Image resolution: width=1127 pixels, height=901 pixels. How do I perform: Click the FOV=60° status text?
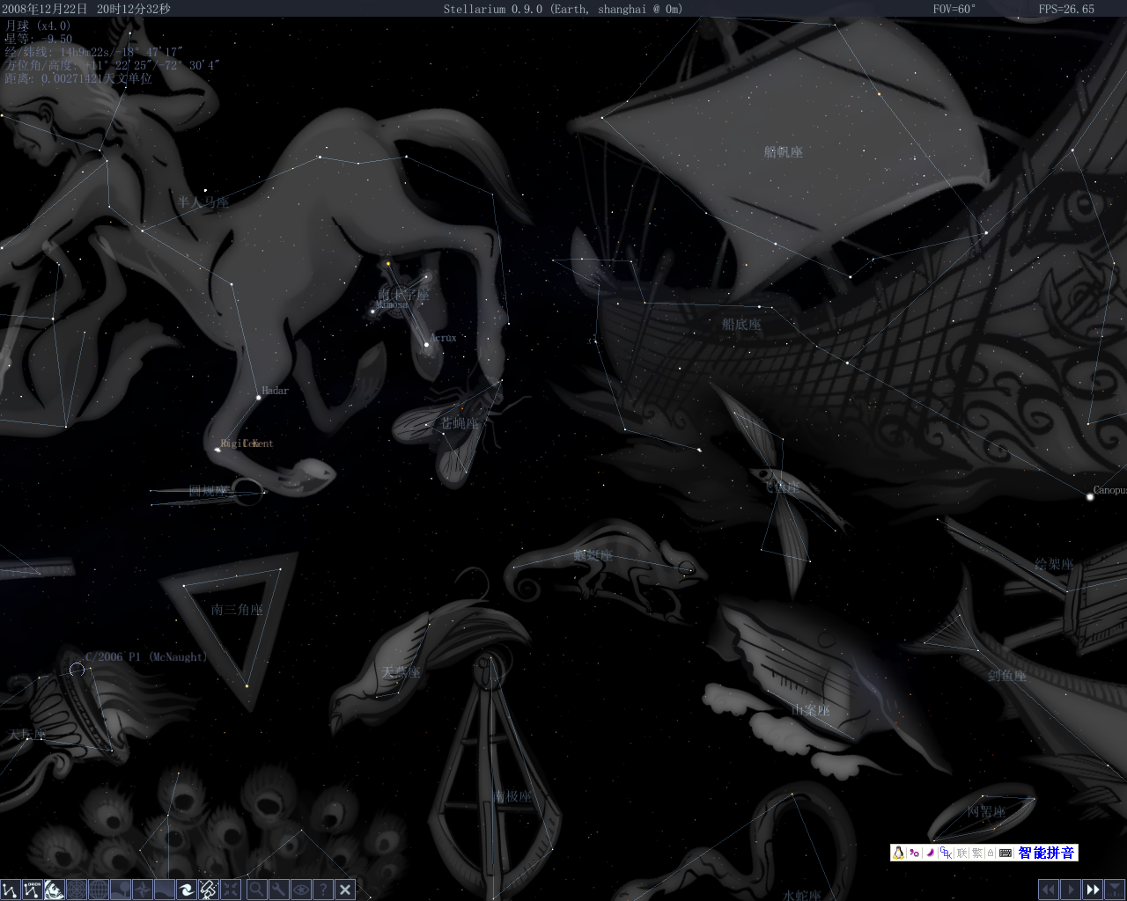click(x=954, y=9)
